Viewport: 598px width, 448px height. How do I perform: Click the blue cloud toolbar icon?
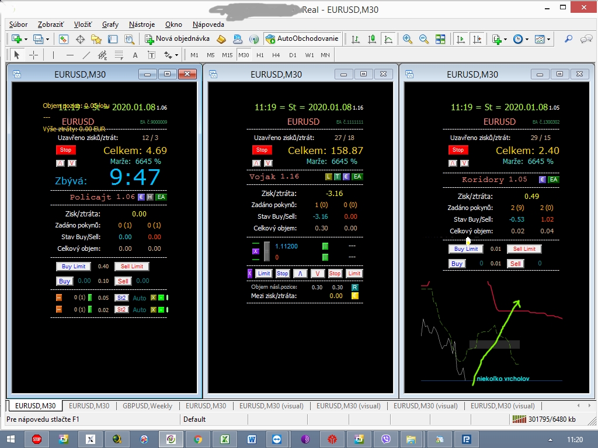click(x=238, y=39)
